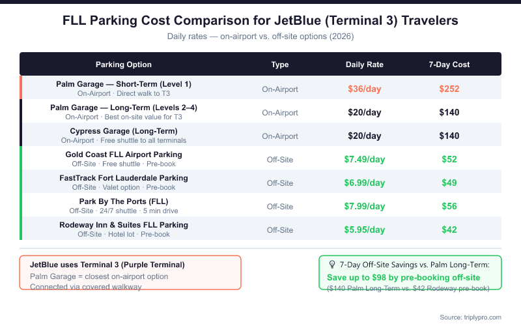Image resolution: width=521 pixels, height=326 pixels.
Task: Click the Type column header
Action: (280, 65)
